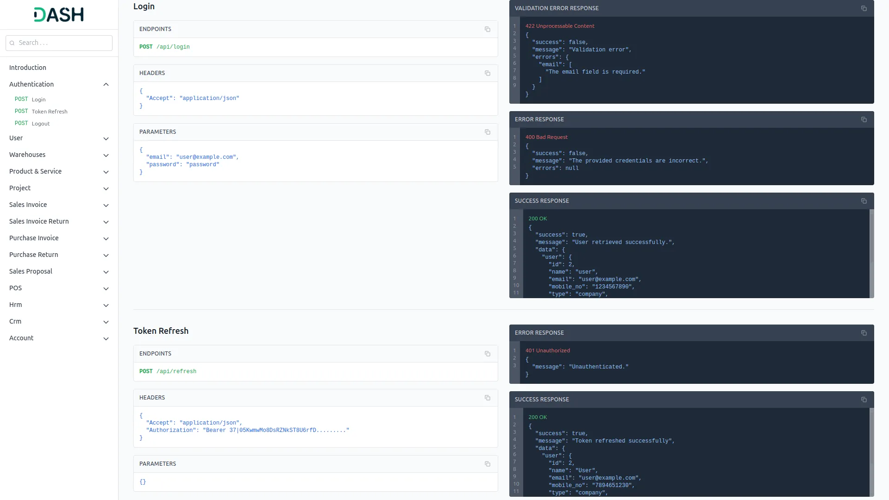Click the empty {} parameters text

143,482
